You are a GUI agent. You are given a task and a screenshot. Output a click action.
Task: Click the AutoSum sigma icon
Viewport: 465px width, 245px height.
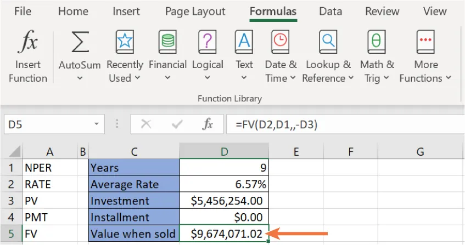point(80,43)
